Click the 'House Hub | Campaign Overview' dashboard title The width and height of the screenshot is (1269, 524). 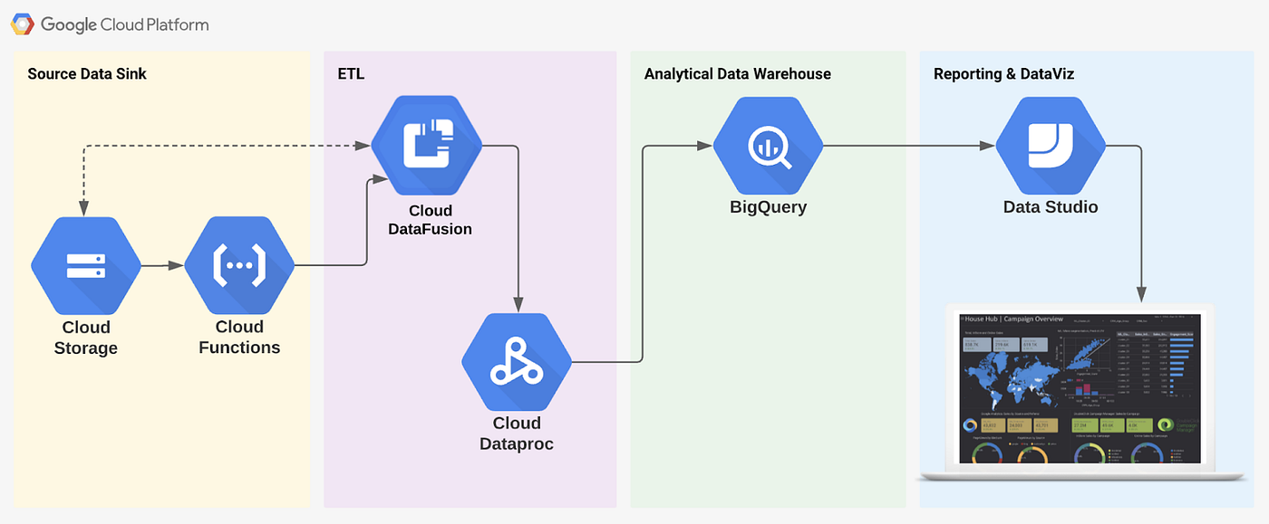1013,319
